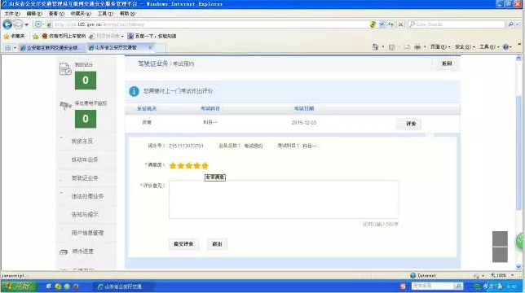Click the 提交评价 submit button
525x293 pixels.
[x=183, y=244]
